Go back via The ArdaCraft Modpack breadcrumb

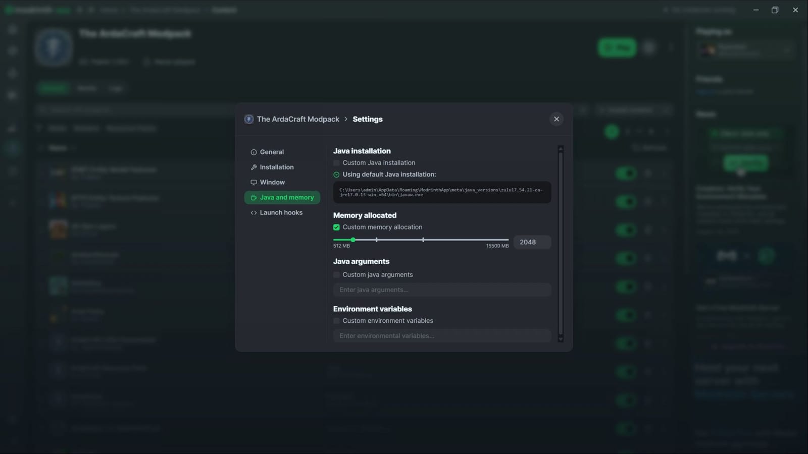tap(298, 119)
